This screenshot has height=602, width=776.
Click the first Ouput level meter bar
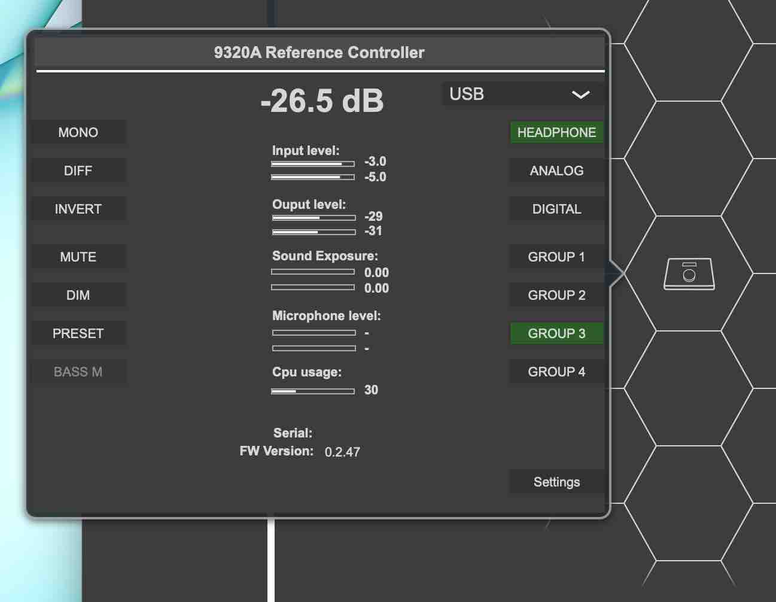pyautogui.click(x=314, y=218)
